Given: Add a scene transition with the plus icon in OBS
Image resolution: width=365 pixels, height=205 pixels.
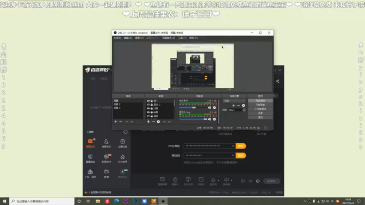Looking at the screenshot, I should pyautogui.click(x=234, y=106).
